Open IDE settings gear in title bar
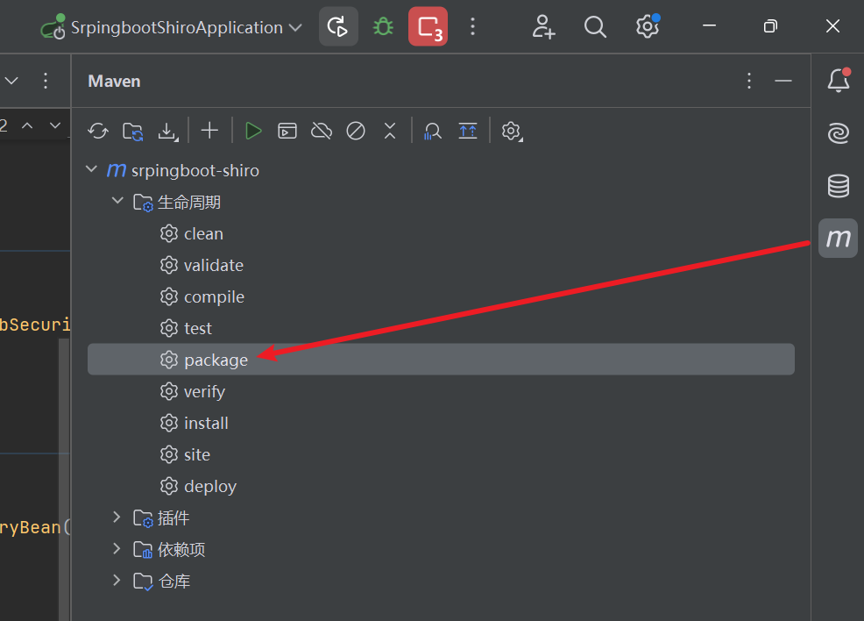The image size is (864, 621). [648, 26]
